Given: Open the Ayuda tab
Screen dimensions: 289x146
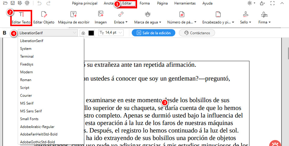Looking at the screenshot, I should pyautogui.click(x=207, y=3).
